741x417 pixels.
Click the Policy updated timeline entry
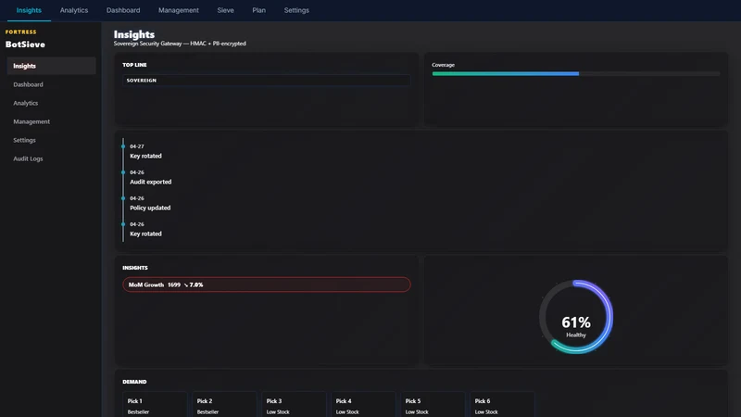coord(150,203)
